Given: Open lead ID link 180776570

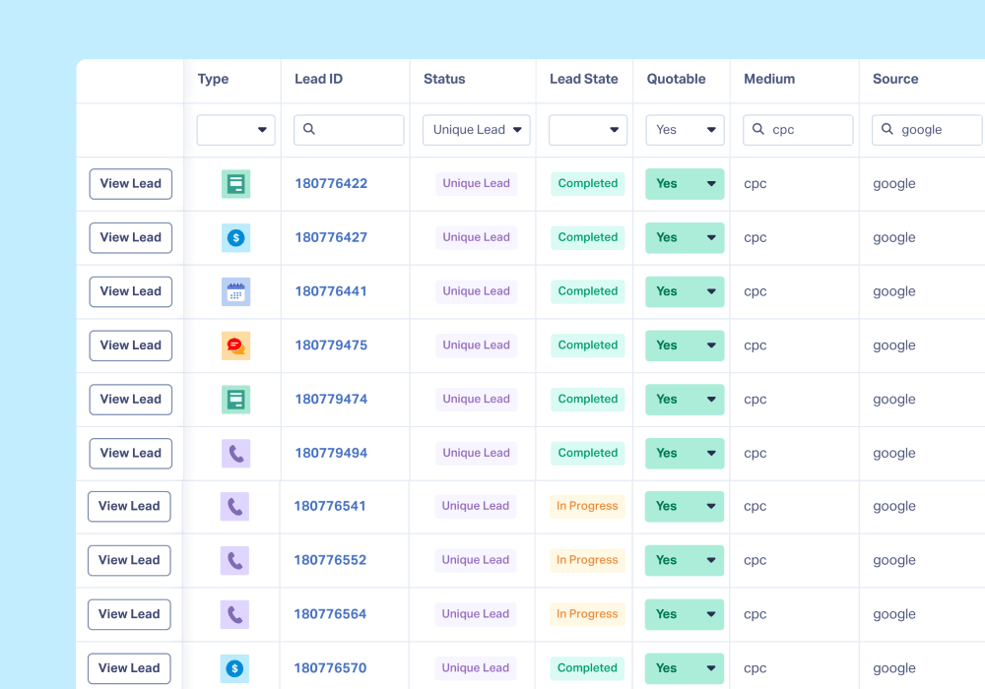Looking at the screenshot, I should [330, 668].
